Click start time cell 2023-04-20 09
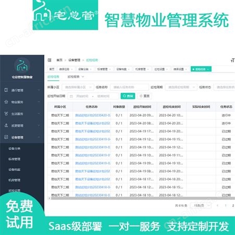The height and width of the screenshot is (235, 235). (x=142, y=115)
